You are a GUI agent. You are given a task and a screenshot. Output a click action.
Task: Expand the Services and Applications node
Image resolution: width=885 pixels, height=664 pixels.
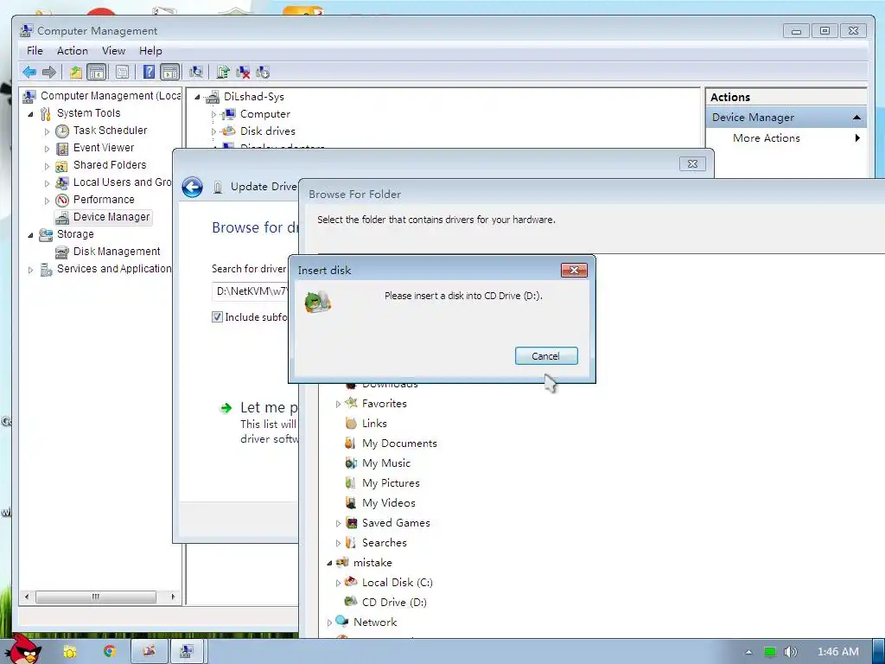click(x=30, y=270)
